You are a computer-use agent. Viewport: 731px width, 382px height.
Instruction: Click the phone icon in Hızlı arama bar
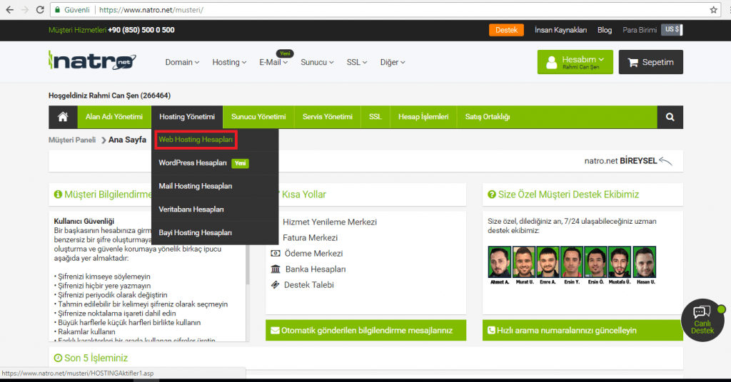(x=491, y=331)
